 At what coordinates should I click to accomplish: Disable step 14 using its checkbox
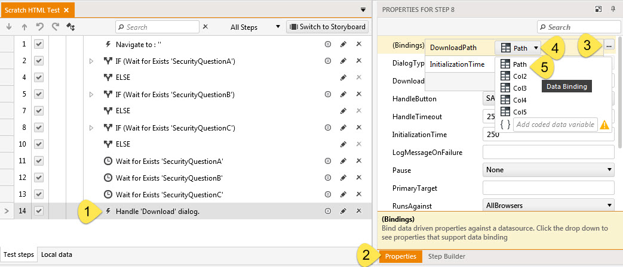pyautogui.click(x=39, y=211)
